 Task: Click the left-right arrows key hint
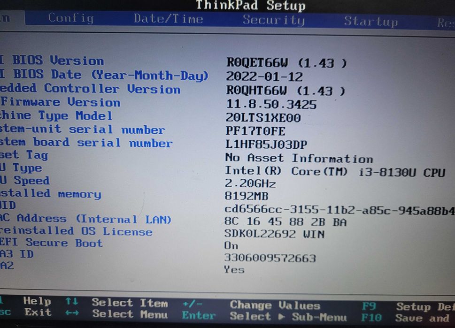click(x=72, y=313)
